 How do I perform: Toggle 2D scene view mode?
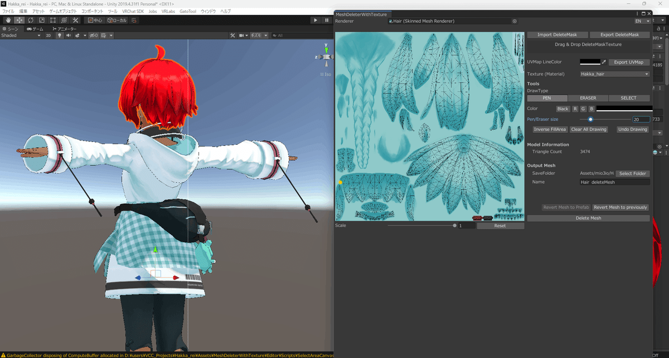click(49, 35)
